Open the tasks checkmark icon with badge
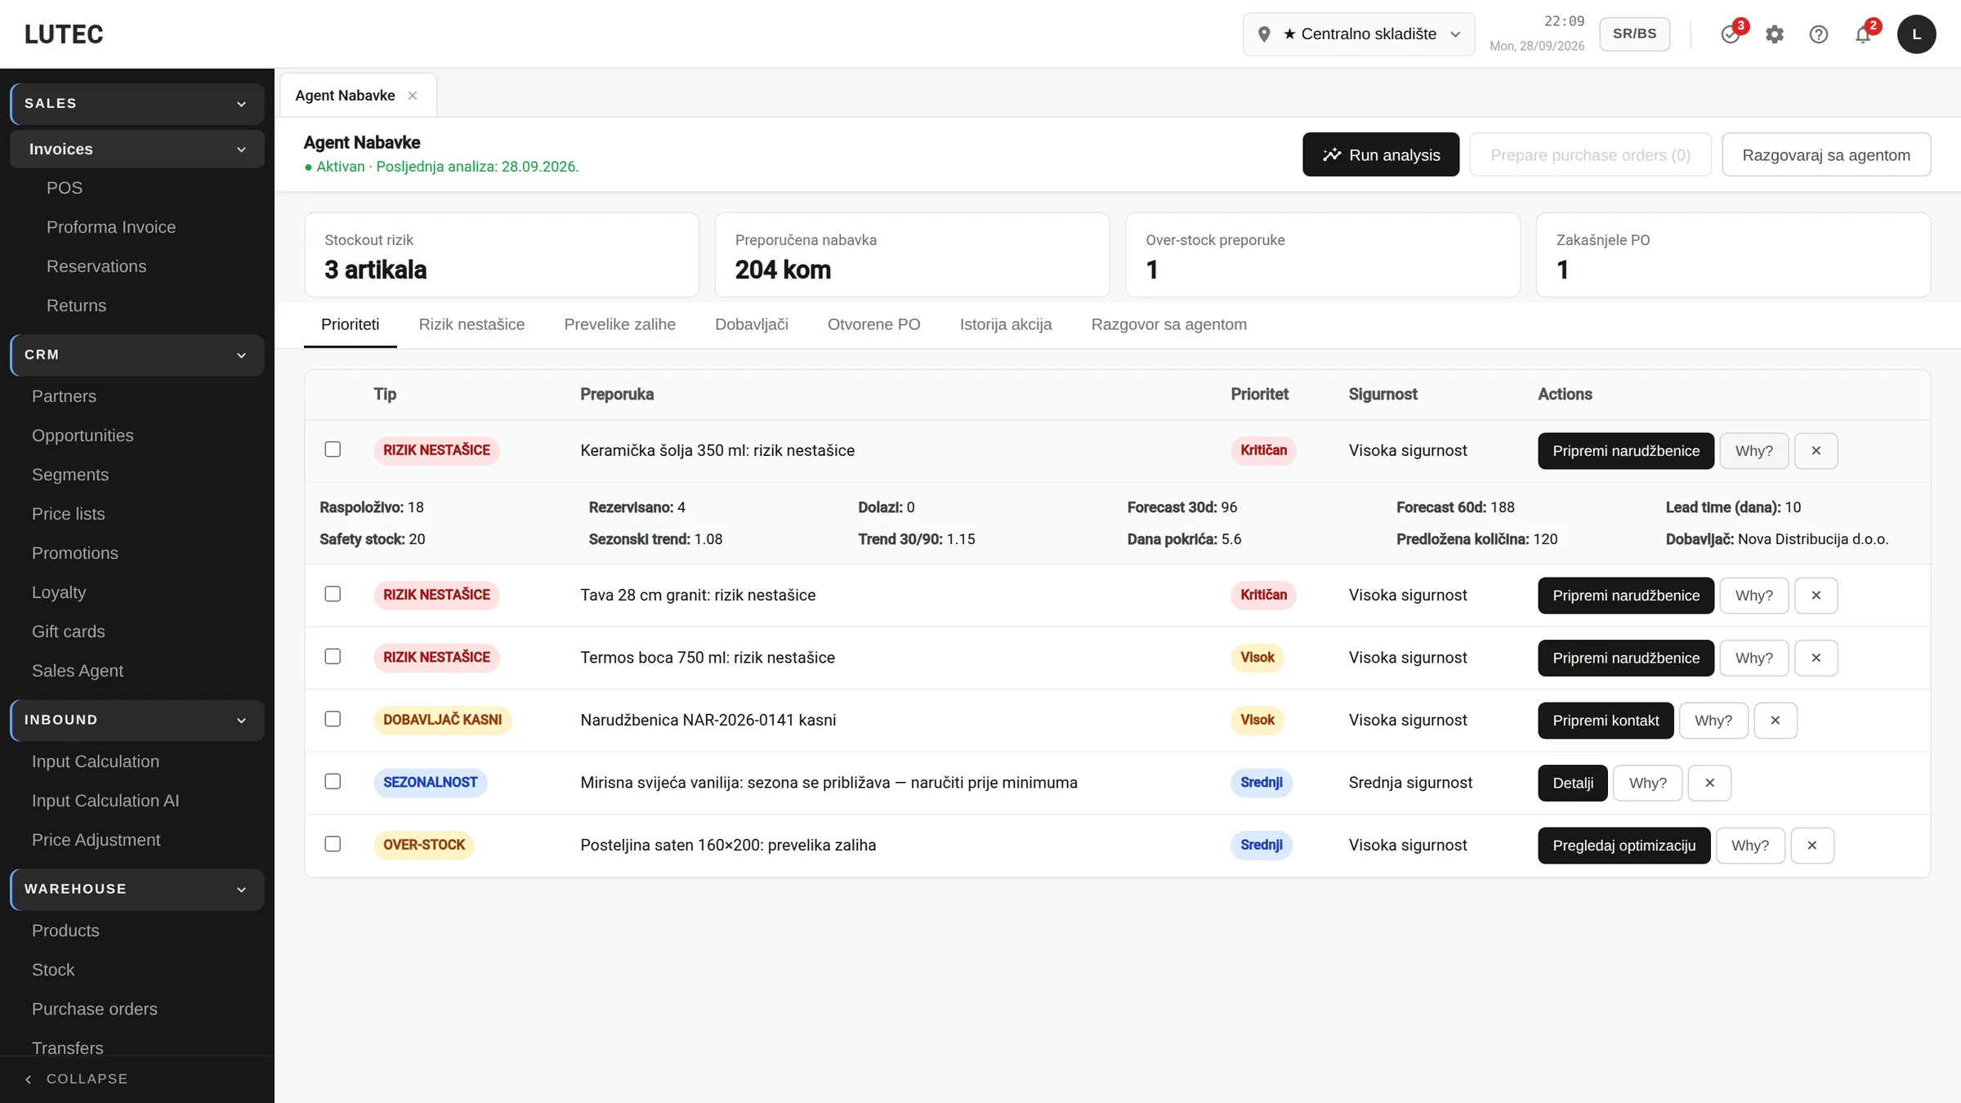Screen dimensions: 1961x1103 1731,34
